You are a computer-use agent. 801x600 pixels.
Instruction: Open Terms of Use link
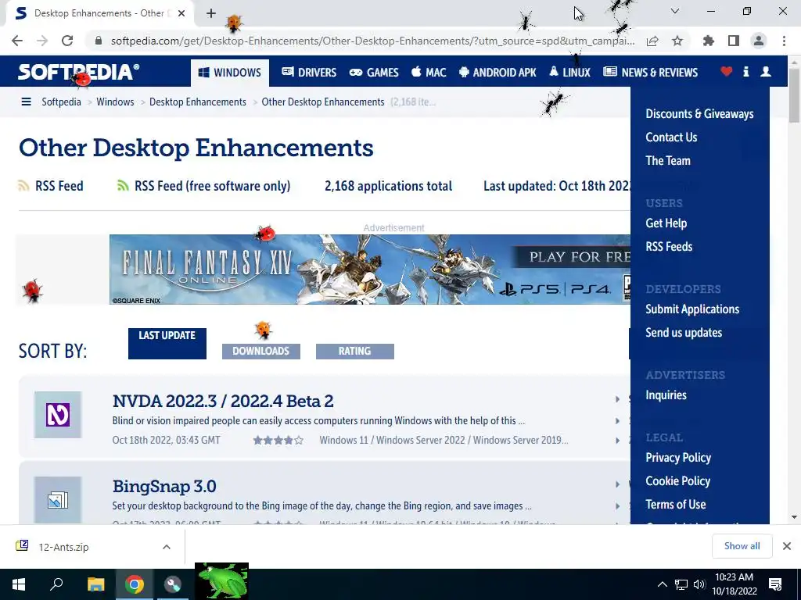(675, 505)
